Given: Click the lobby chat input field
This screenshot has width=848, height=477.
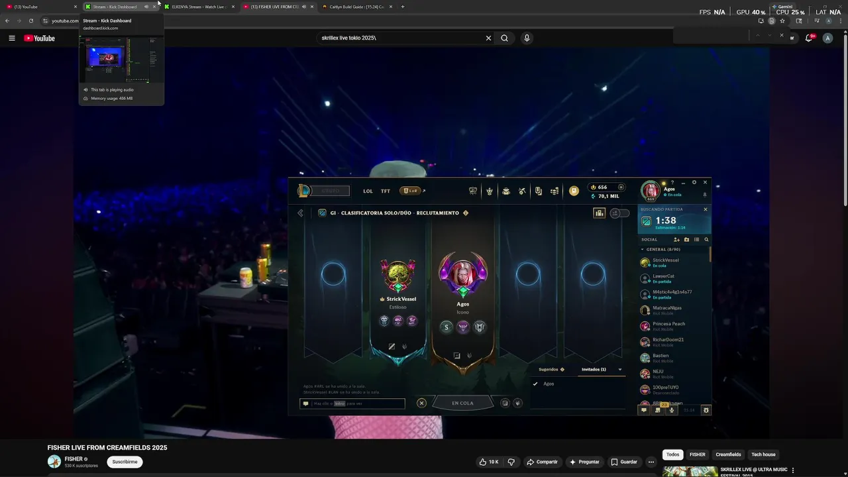Looking at the screenshot, I should pos(352,403).
